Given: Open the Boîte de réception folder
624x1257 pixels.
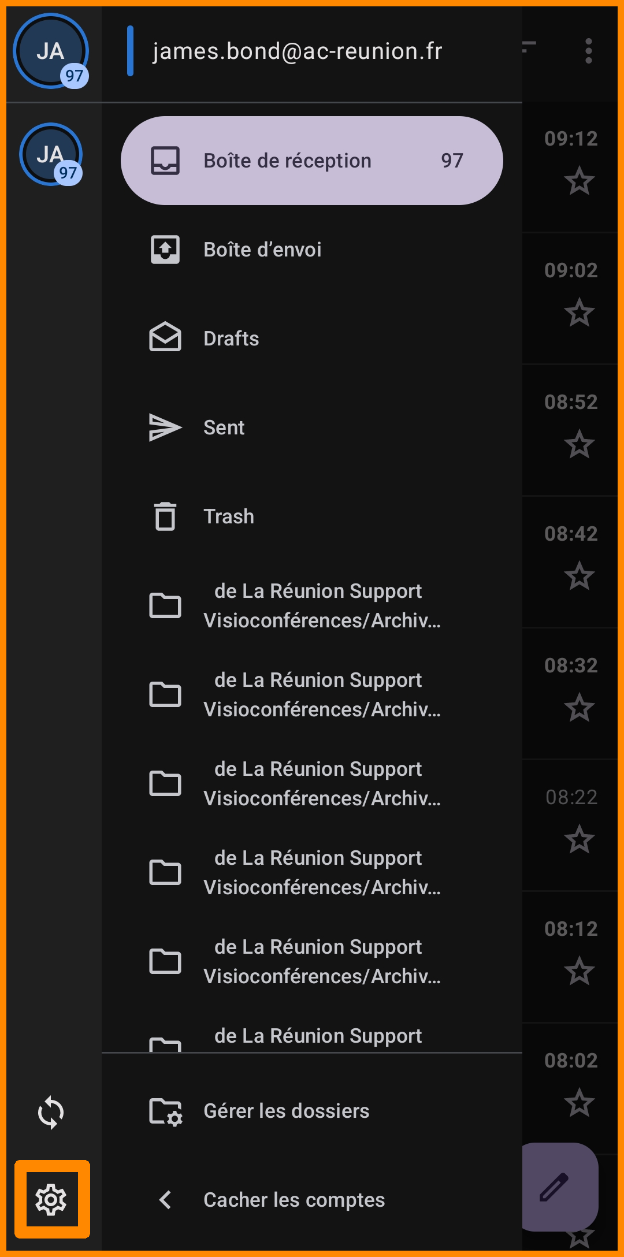Looking at the screenshot, I should pos(311,161).
